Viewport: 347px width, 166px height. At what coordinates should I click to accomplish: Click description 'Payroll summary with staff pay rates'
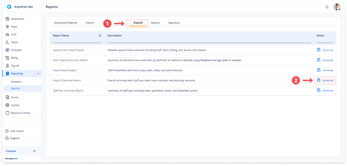click(x=152, y=80)
